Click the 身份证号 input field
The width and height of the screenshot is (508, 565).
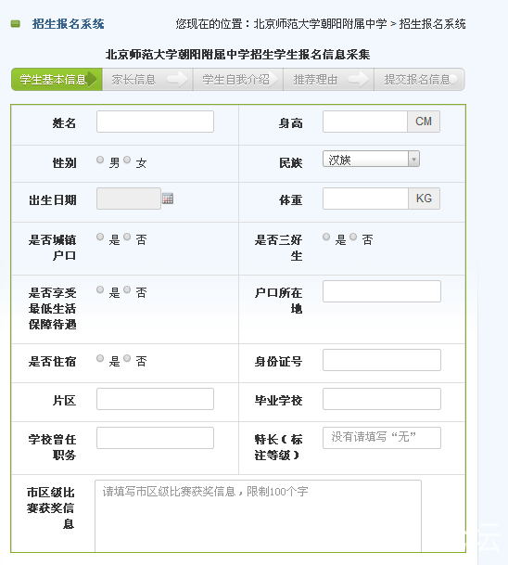(x=382, y=360)
